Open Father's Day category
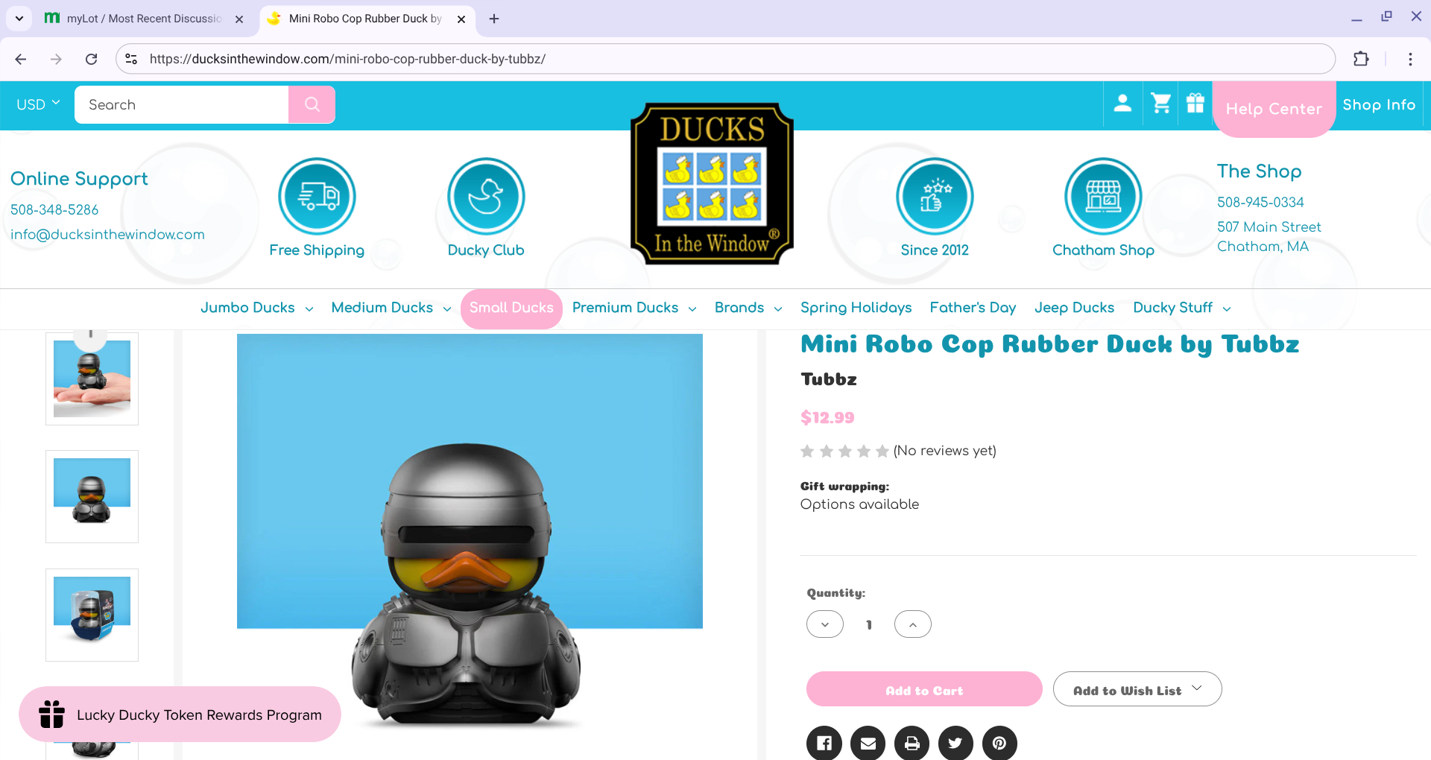The width and height of the screenshot is (1431, 760). click(973, 308)
